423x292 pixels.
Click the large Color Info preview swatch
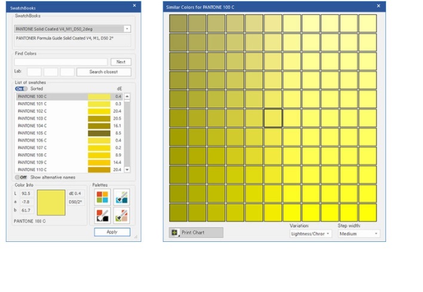pos(51,203)
